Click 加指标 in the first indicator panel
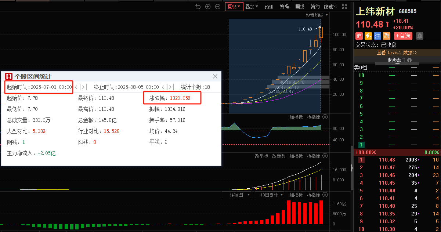 [x=296, y=117]
